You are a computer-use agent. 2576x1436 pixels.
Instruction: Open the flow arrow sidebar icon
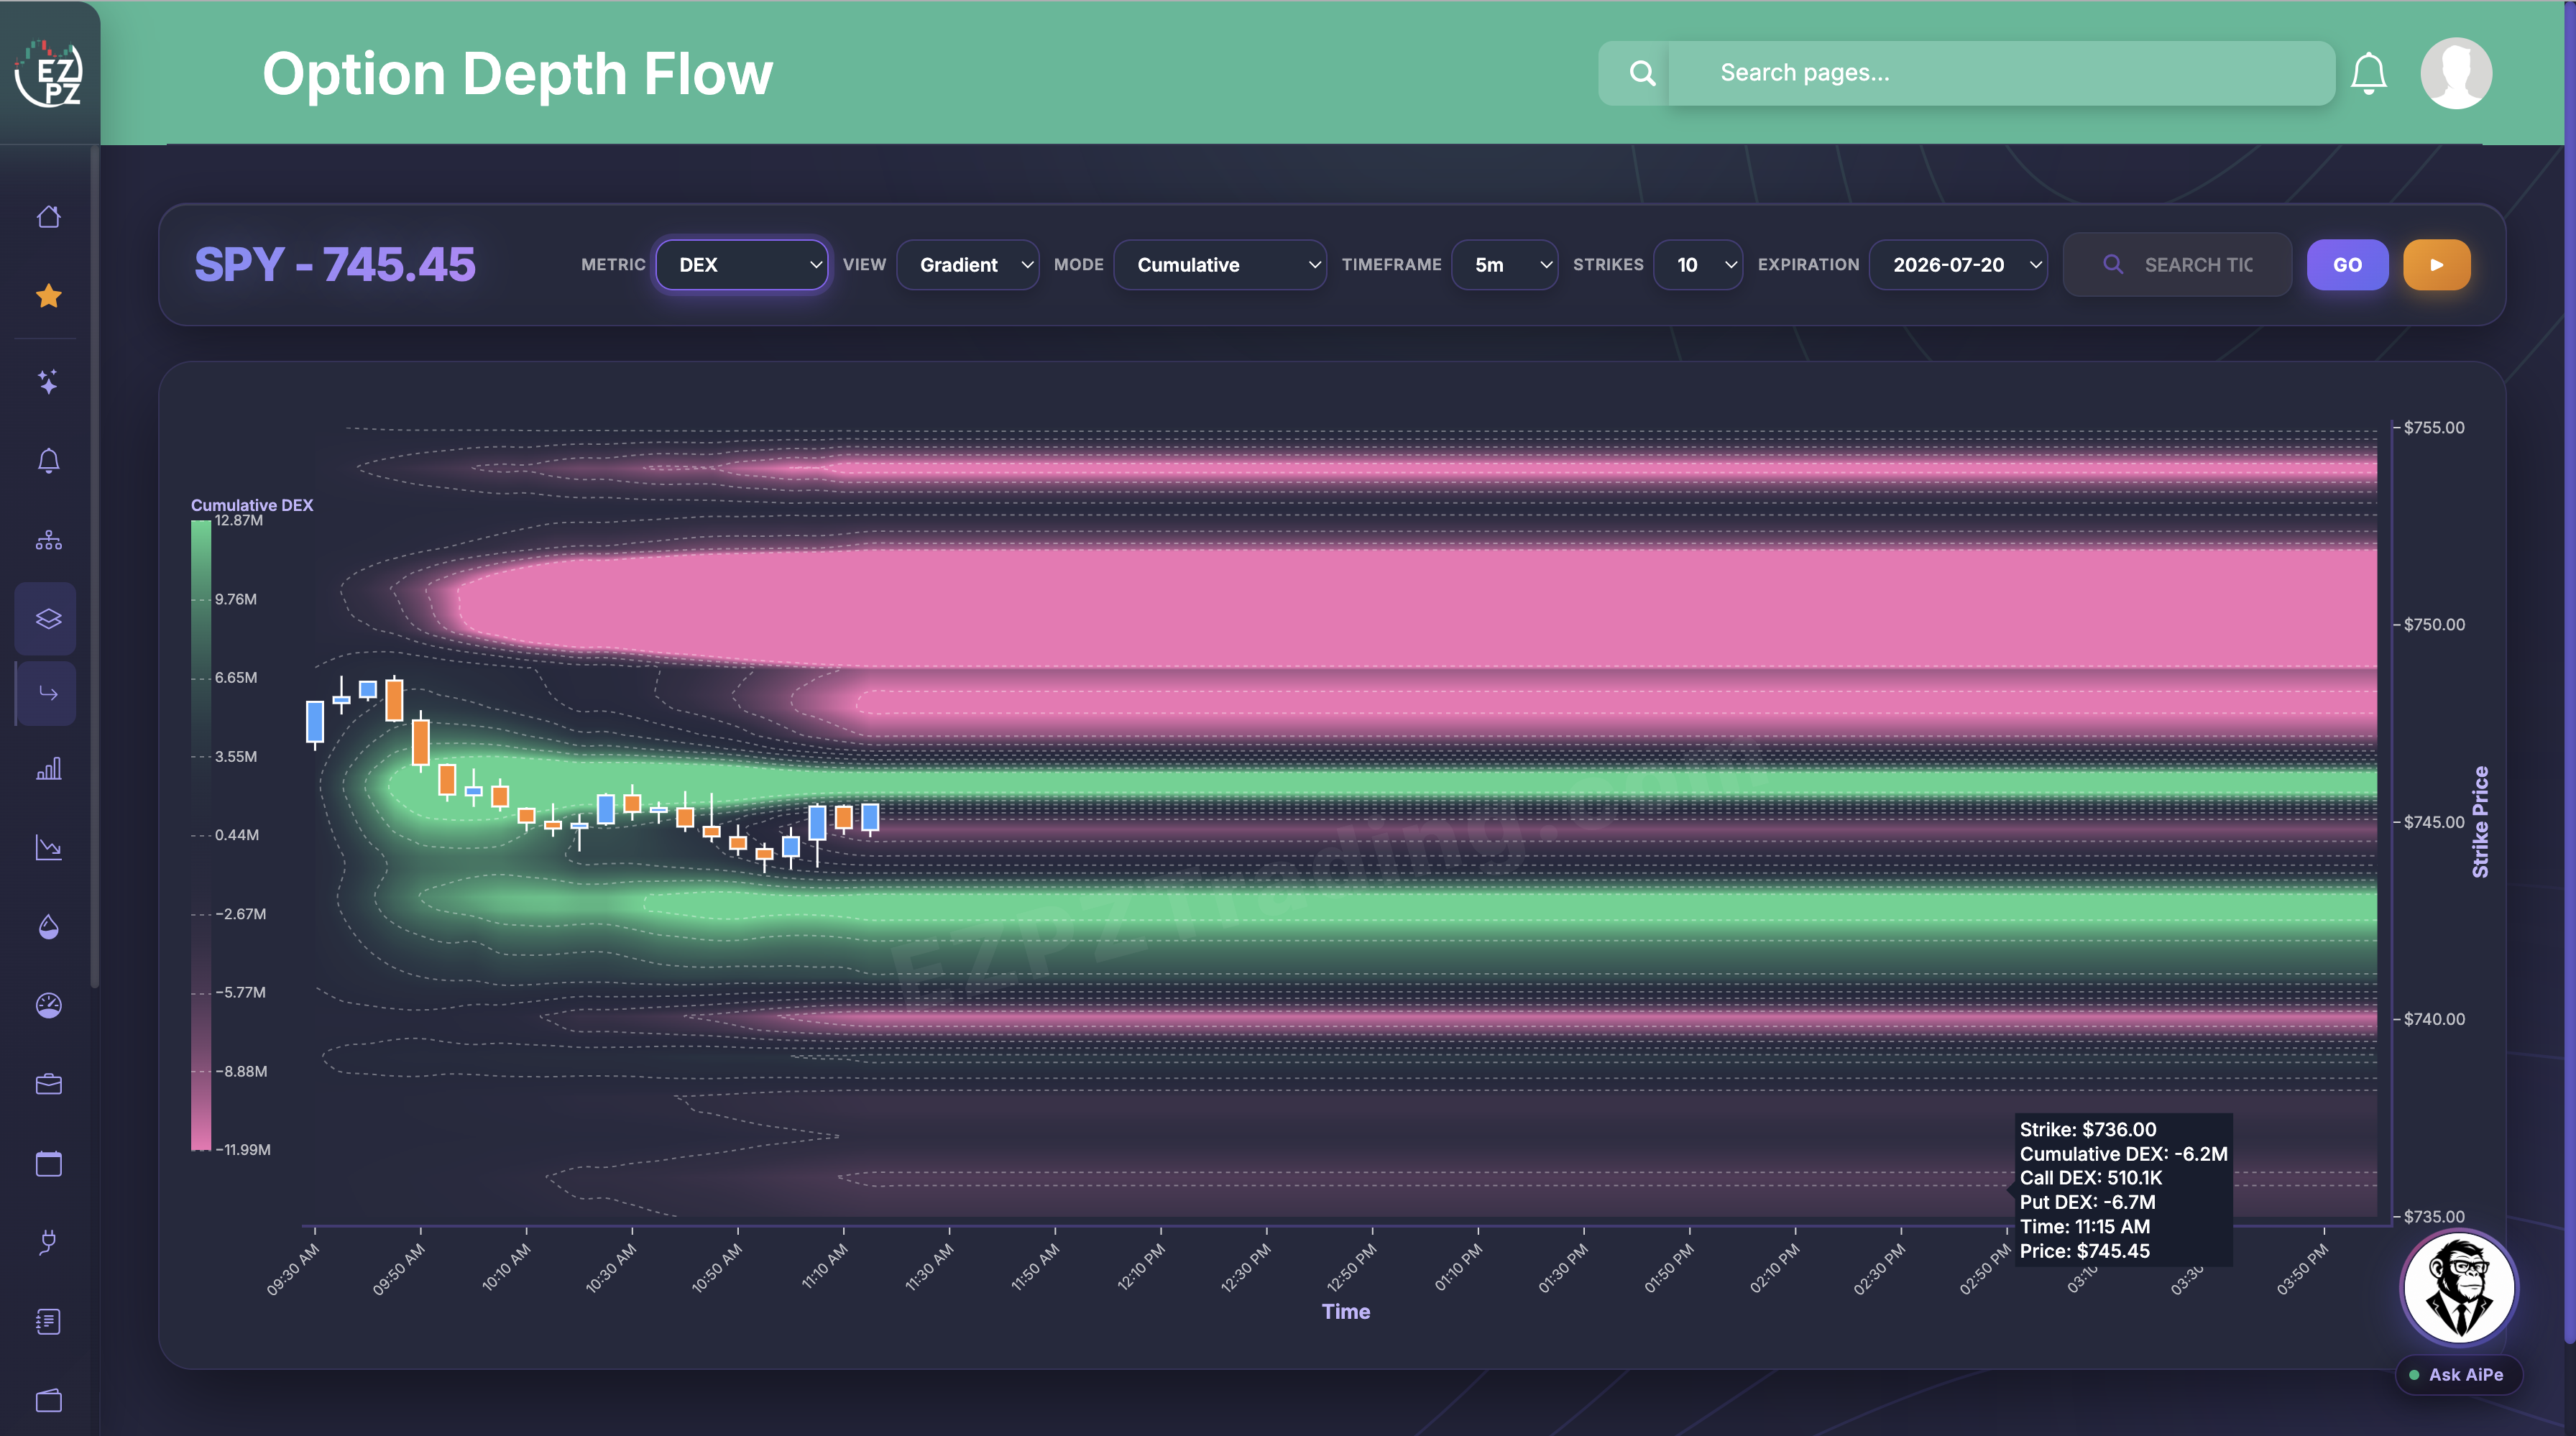click(48, 693)
